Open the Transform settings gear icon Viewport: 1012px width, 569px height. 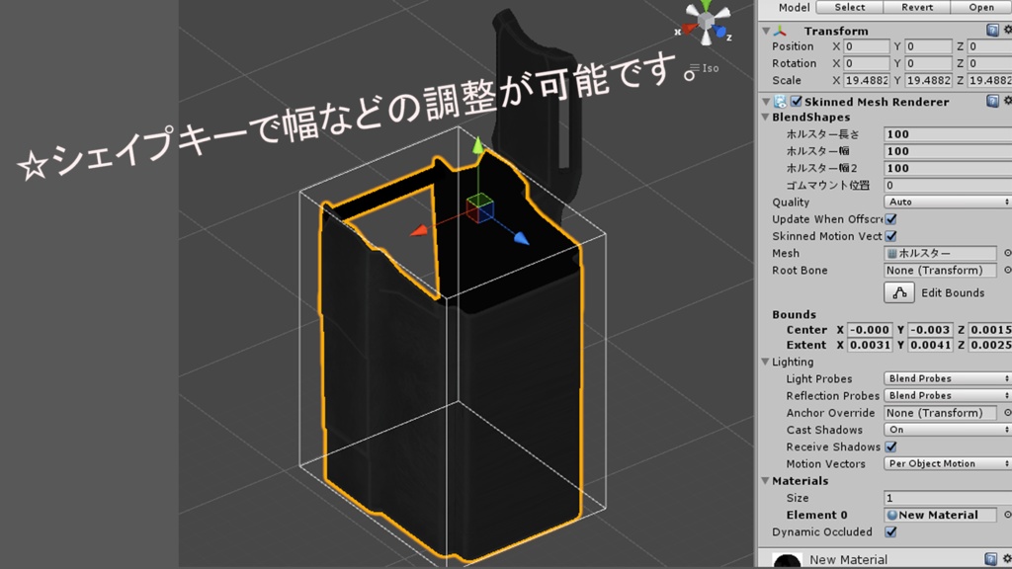click(x=1009, y=31)
